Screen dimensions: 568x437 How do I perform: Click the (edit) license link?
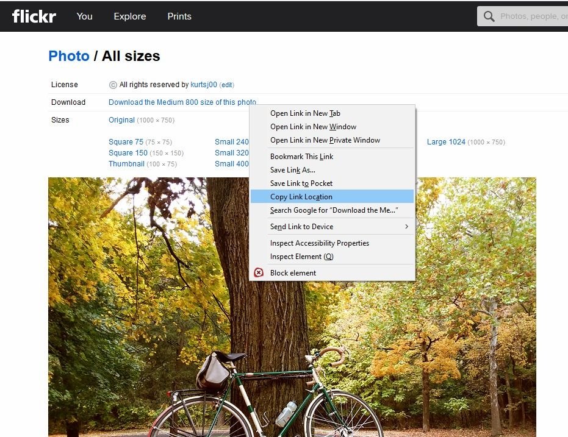(227, 85)
